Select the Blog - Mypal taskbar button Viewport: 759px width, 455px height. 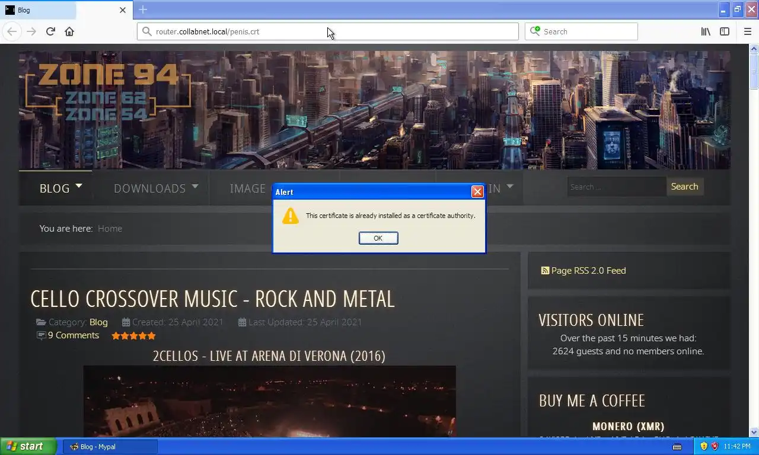coord(110,447)
